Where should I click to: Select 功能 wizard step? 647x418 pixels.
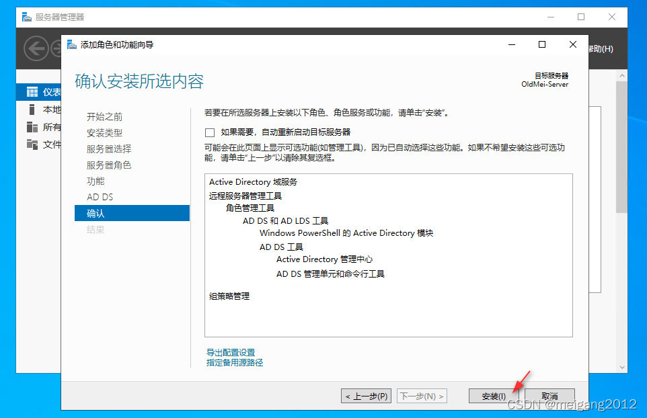[96, 181]
